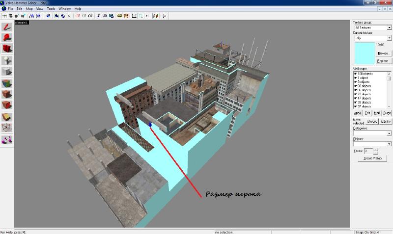Select the red arrow Selection tool
Image resolution: width=393 pixels, height=234 pixels.
[7, 26]
